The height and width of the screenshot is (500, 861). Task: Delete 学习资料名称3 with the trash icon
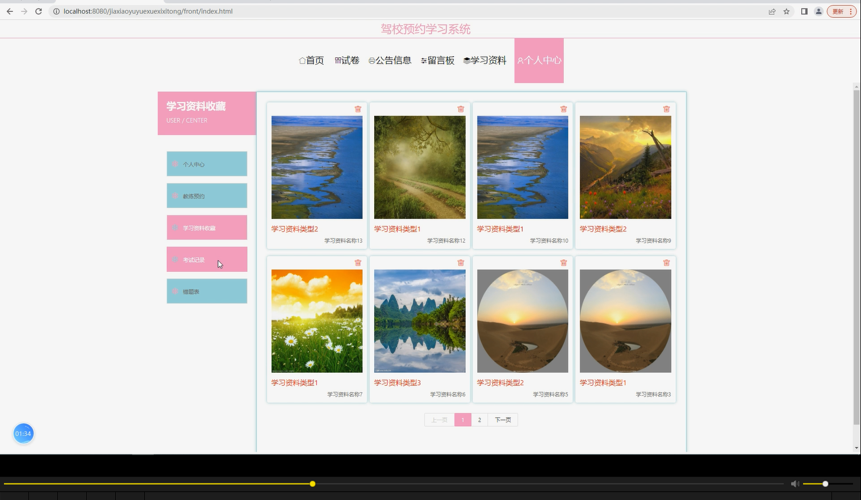(666, 262)
